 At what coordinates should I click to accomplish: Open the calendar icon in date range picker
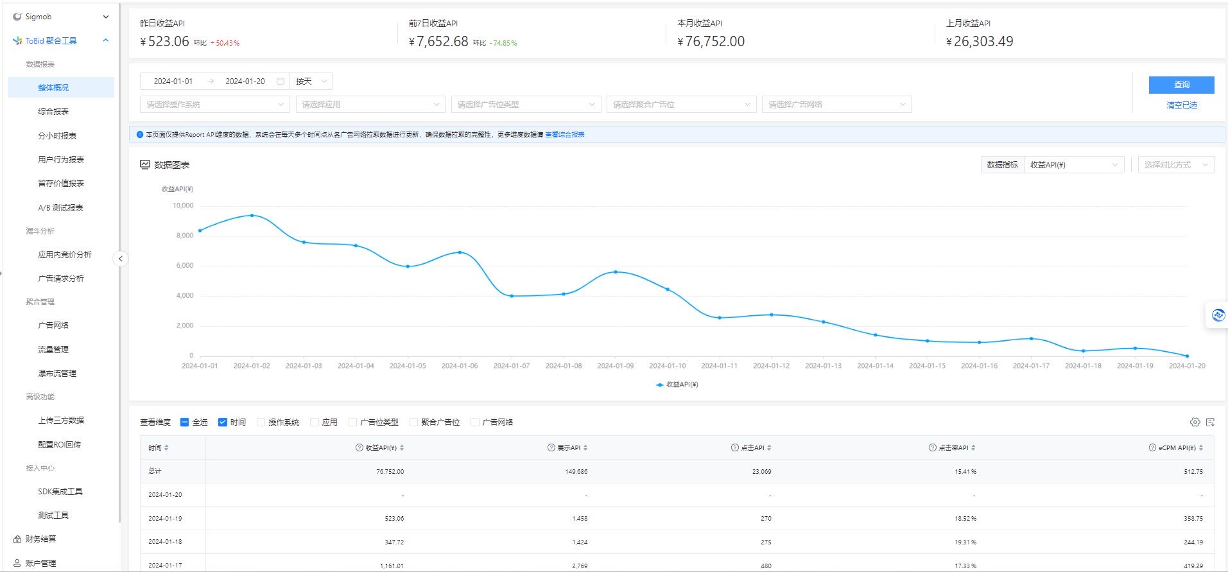coord(281,82)
